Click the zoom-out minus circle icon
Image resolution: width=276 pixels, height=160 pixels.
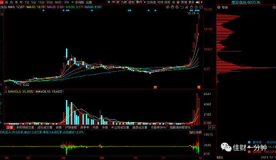point(201,7)
